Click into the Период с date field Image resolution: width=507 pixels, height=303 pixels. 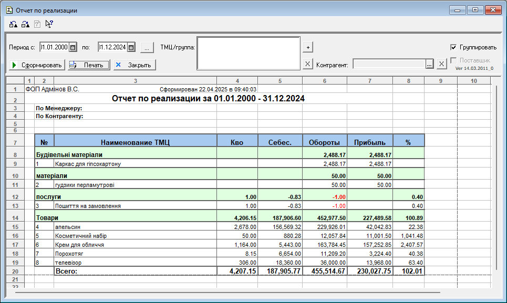pyautogui.click(x=55, y=47)
